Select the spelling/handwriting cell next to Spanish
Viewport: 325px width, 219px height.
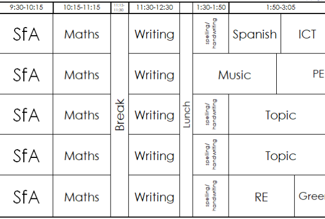pos(211,34)
